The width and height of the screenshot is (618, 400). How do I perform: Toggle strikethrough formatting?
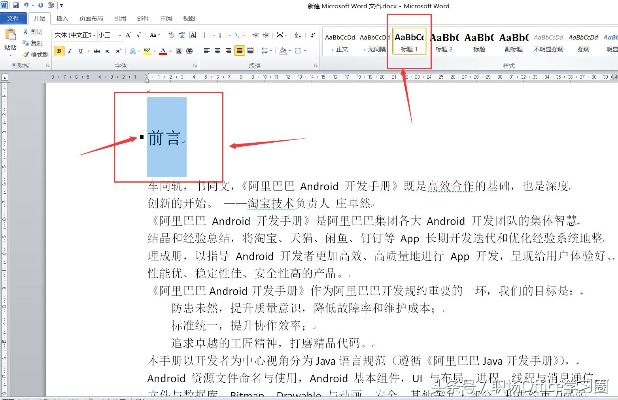[x=97, y=51]
